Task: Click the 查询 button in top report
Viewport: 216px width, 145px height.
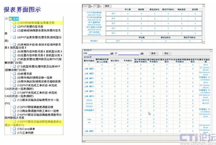Action: (107, 6)
